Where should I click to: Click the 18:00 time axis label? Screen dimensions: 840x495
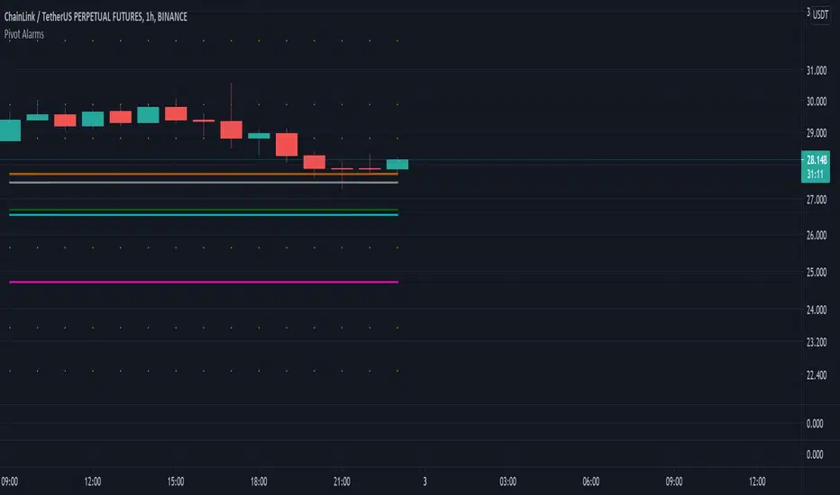tap(259, 480)
